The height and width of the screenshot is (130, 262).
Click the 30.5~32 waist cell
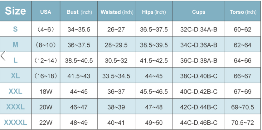116,61
